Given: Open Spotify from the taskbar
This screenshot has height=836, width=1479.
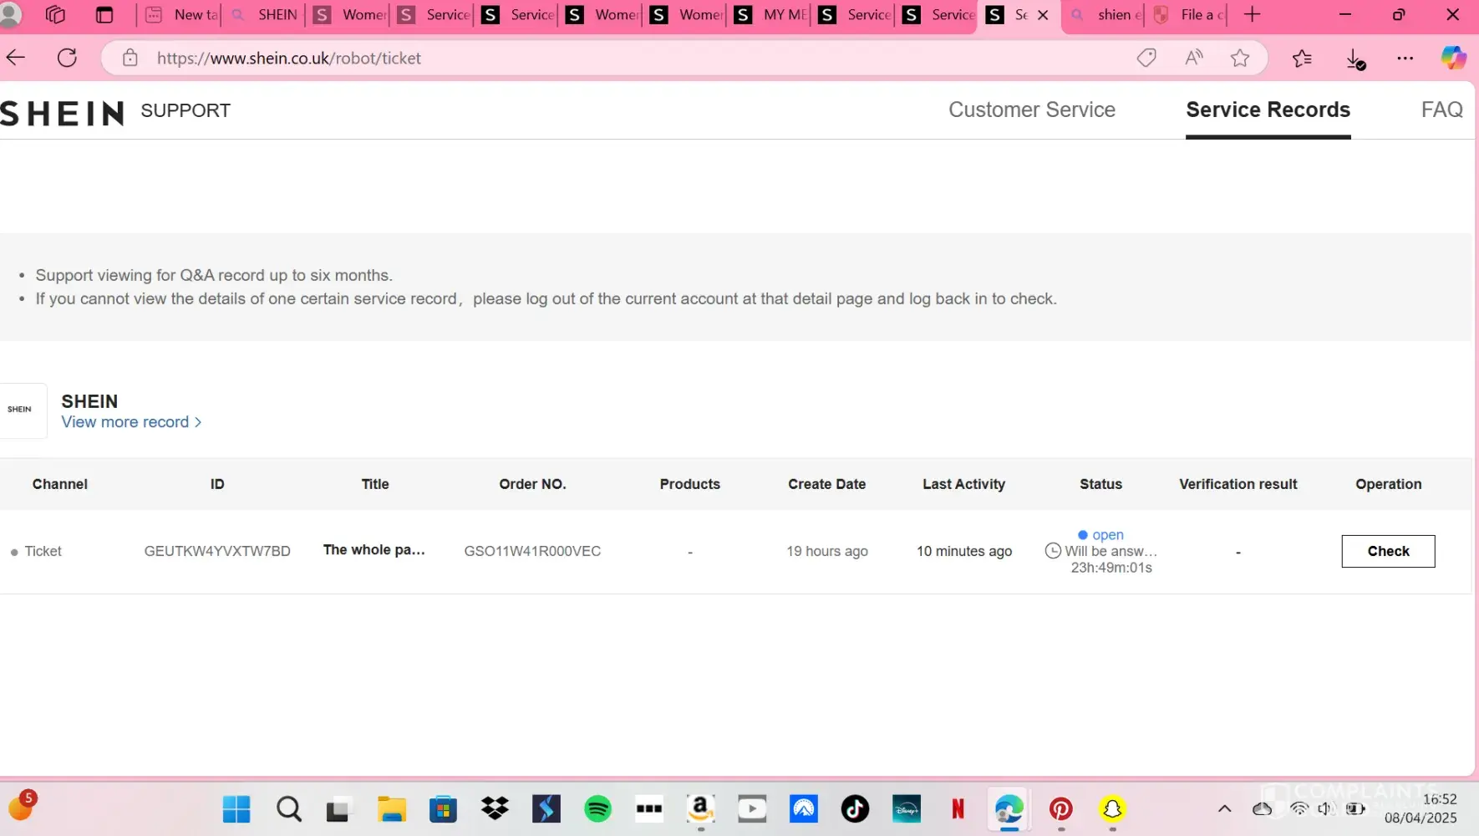Looking at the screenshot, I should (x=597, y=808).
